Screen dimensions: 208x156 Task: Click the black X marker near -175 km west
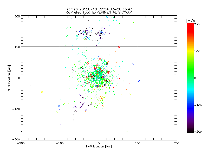[x=30, y=86]
